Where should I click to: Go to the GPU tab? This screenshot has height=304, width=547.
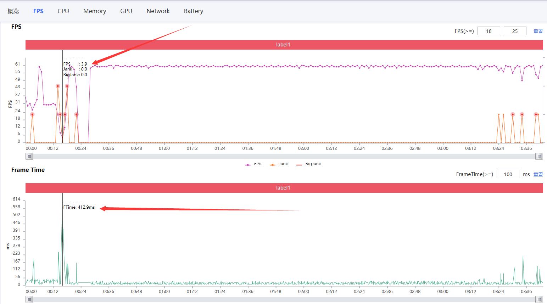pyautogui.click(x=126, y=11)
